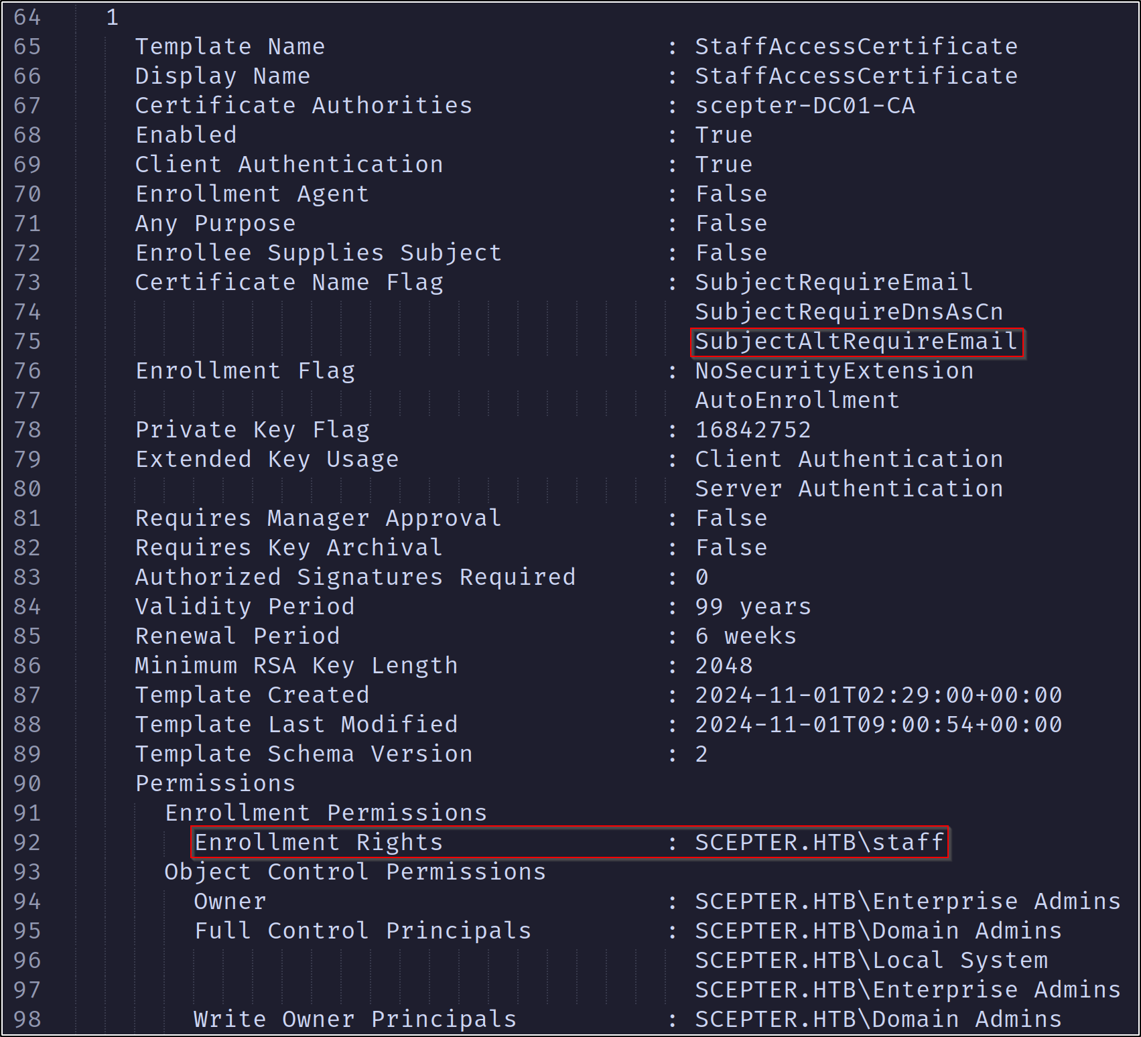Click the highlighted SubjectAltRequireEmail value
Viewport: 1141px width, 1037px height.
coord(856,342)
